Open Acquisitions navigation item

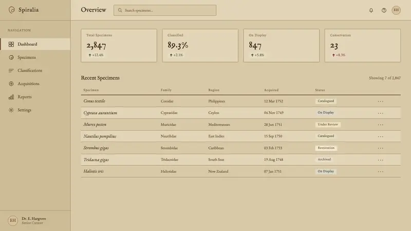coord(35,84)
